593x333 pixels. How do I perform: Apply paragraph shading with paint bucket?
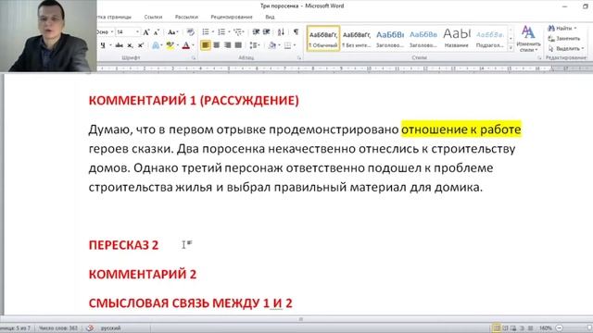coord(271,45)
